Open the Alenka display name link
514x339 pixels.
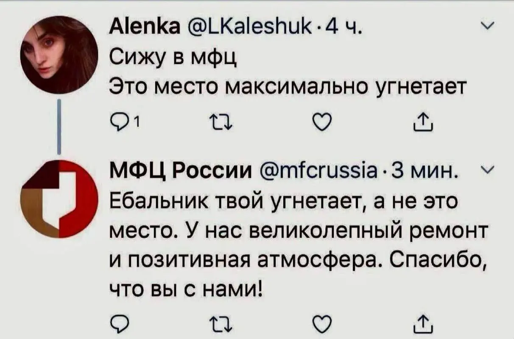click(x=137, y=28)
